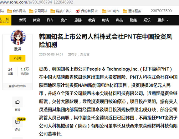The height and width of the screenshot is (139, 179).
Task: Go to the 时尚 section
Action: click(x=105, y=20)
